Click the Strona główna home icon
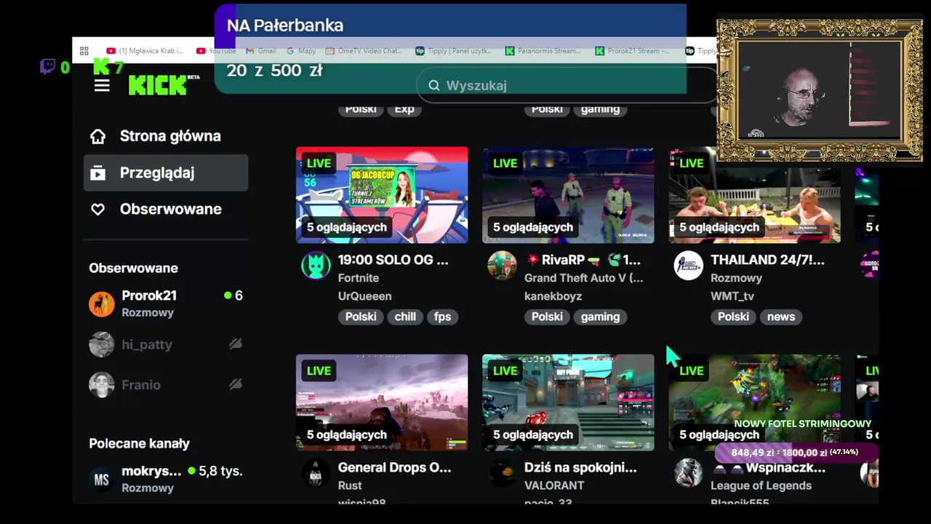This screenshot has width=931, height=524. [97, 136]
